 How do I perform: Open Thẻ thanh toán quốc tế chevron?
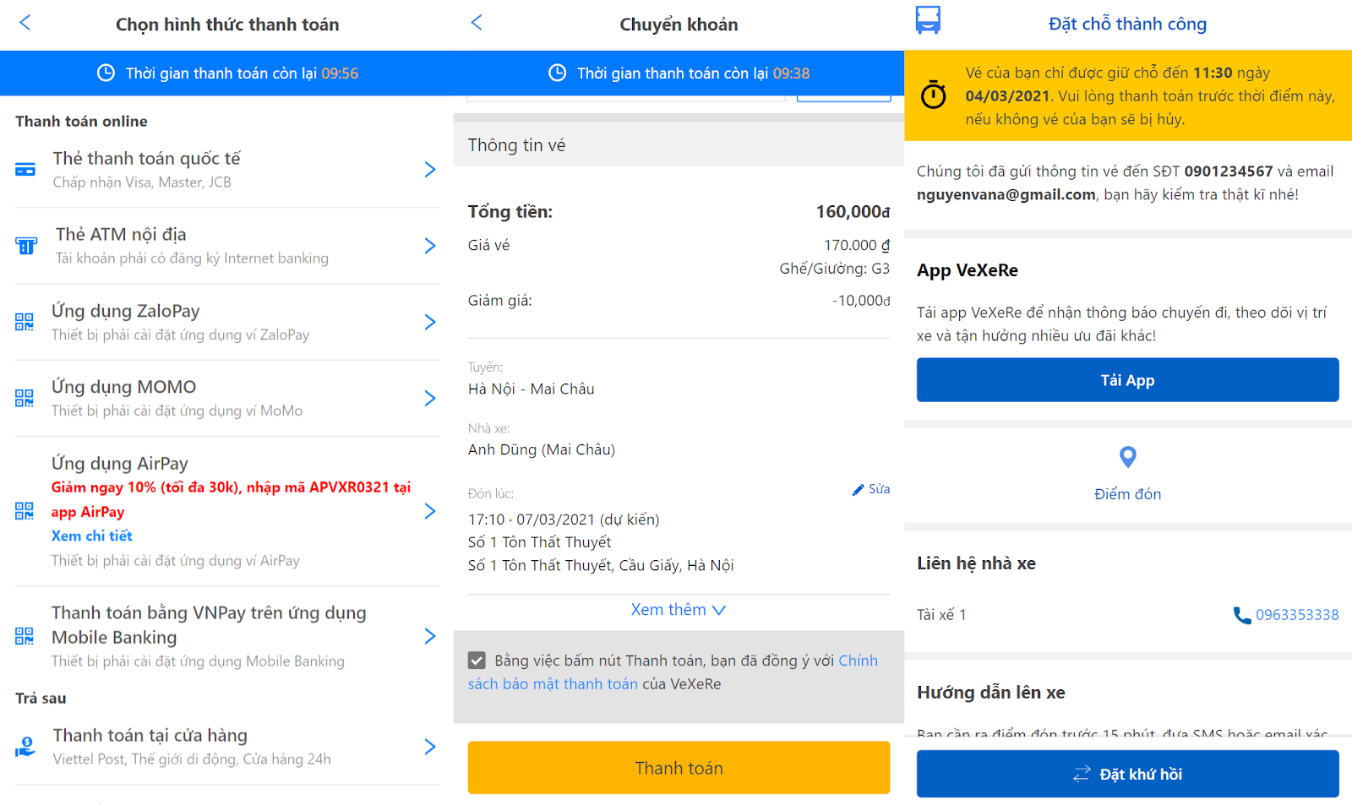(430, 170)
